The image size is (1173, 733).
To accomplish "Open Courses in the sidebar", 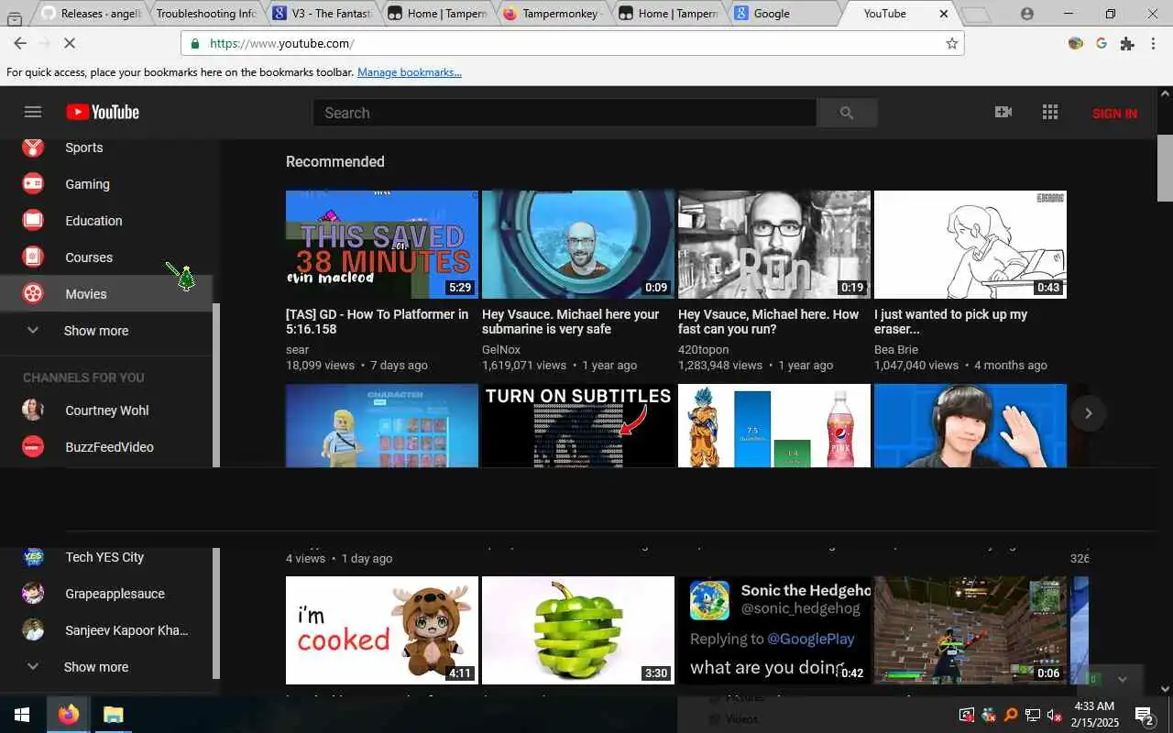I will (106, 257).
